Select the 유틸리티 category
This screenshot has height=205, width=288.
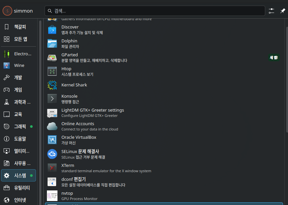[18, 188]
